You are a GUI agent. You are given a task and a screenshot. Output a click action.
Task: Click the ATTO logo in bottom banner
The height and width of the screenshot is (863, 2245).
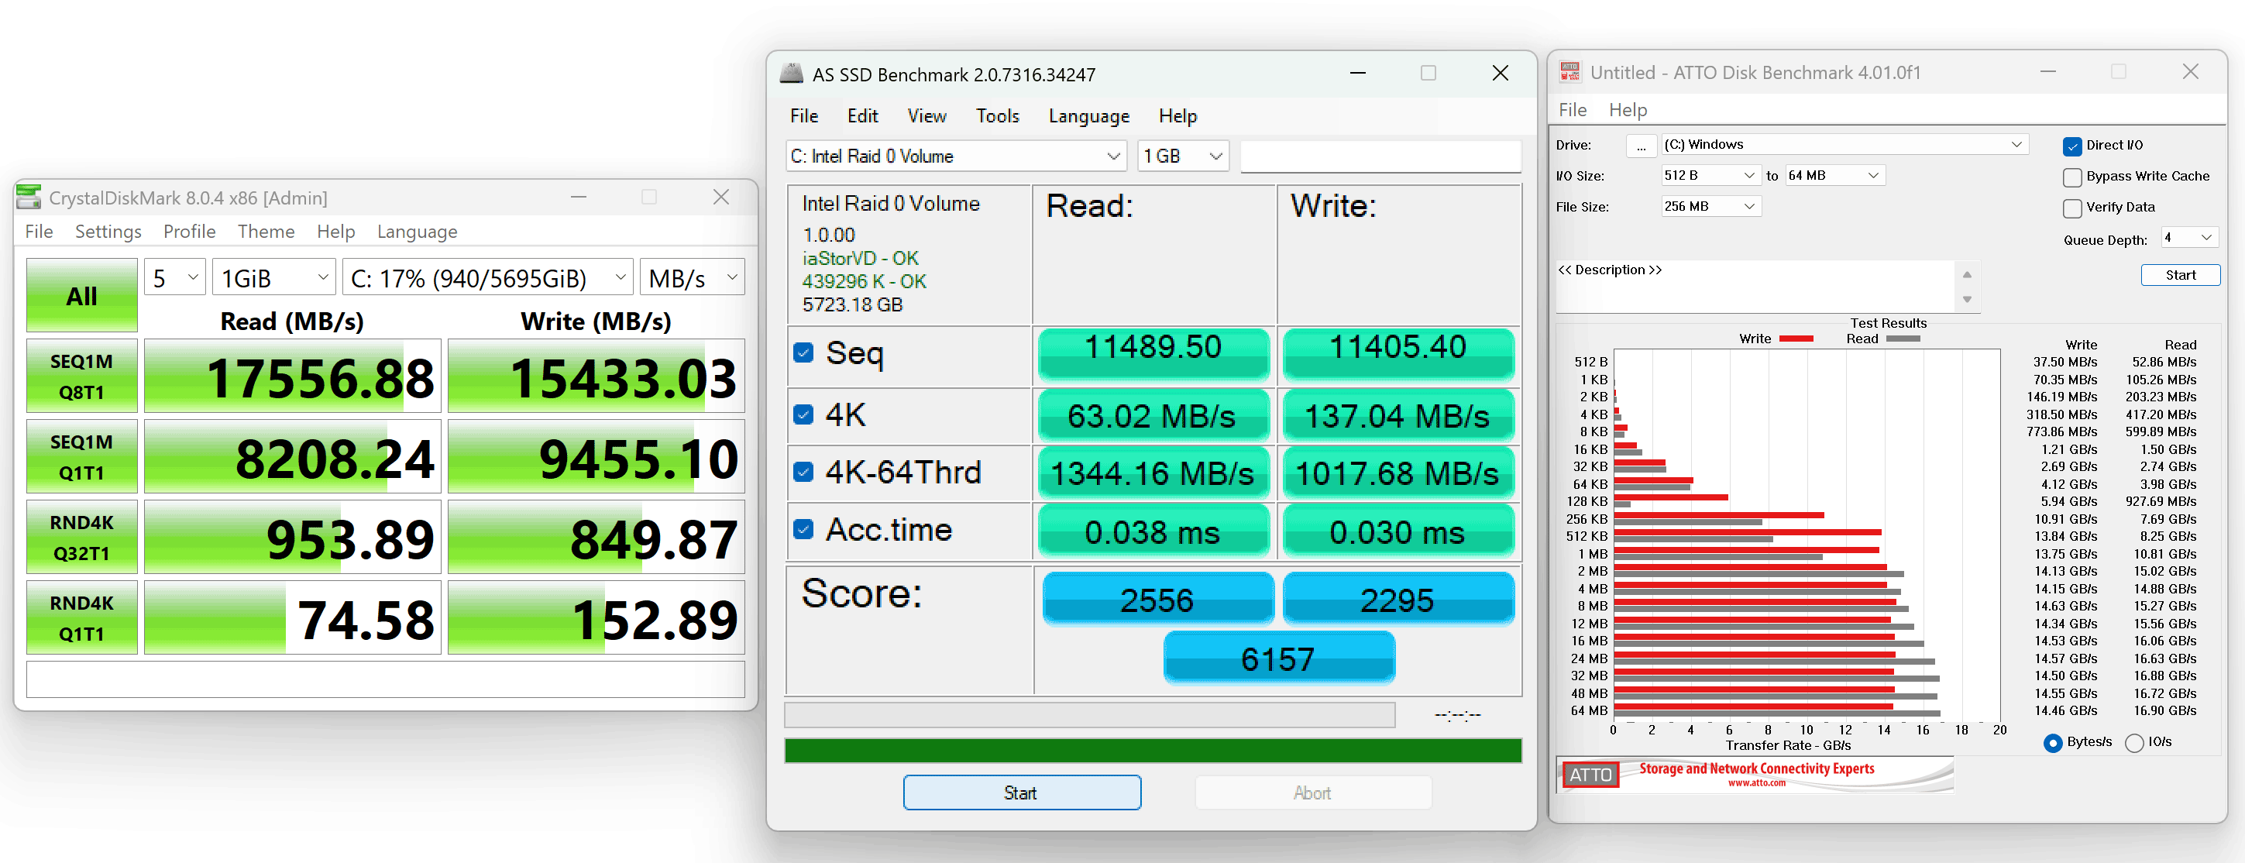pyautogui.click(x=1590, y=774)
